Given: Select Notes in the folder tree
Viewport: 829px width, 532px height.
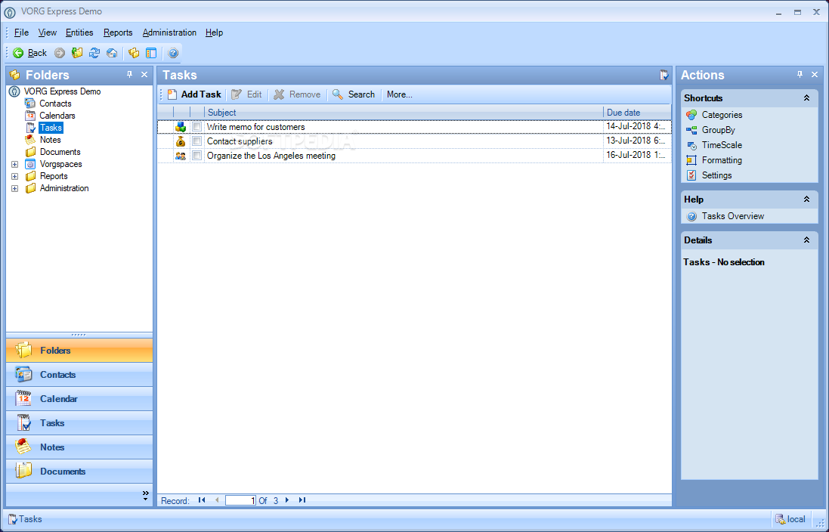Looking at the screenshot, I should pyautogui.click(x=50, y=140).
